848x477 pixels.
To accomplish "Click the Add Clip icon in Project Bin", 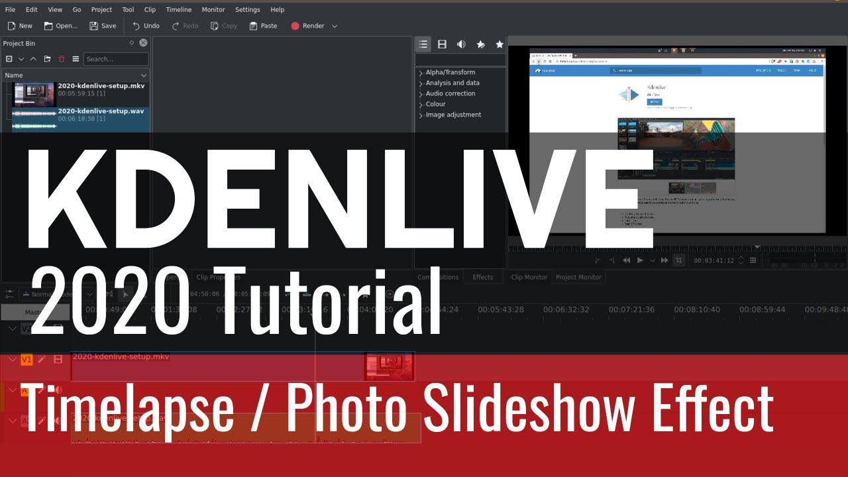I will pyautogui.click(x=9, y=59).
